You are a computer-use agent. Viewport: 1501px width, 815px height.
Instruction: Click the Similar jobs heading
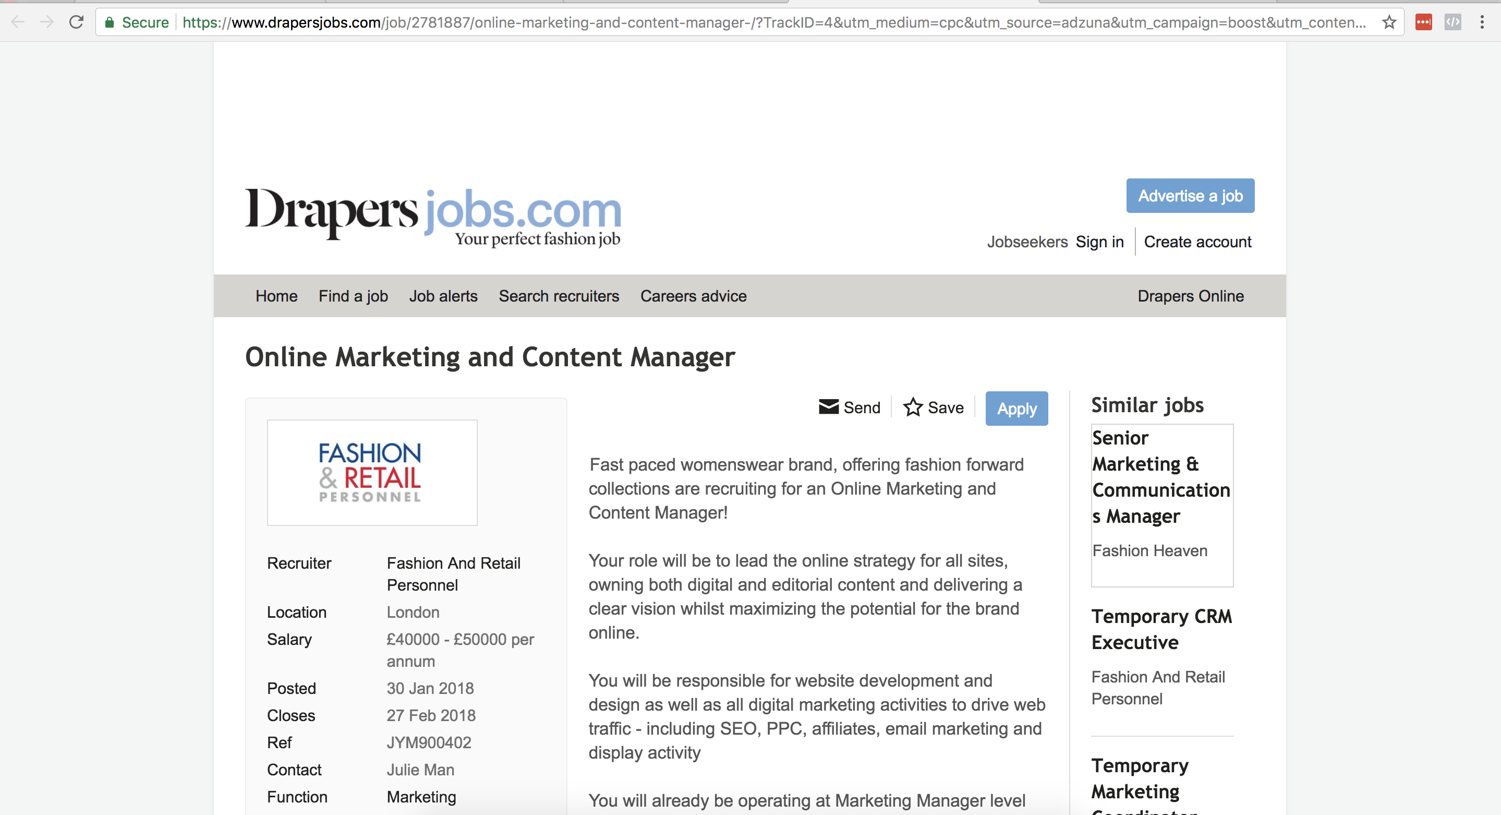coord(1147,404)
